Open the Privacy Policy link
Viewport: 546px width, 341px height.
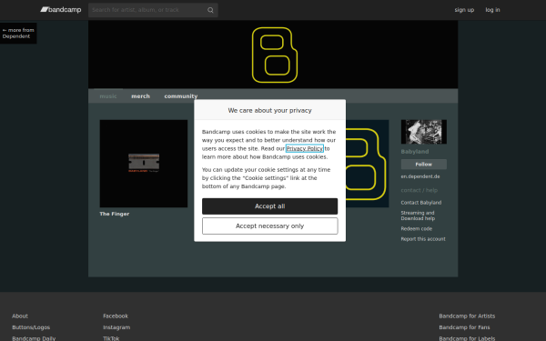[304, 148]
